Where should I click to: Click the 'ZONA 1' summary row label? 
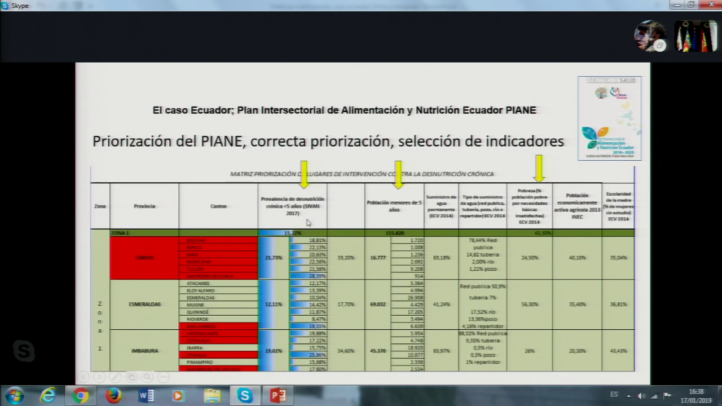coord(120,233)
